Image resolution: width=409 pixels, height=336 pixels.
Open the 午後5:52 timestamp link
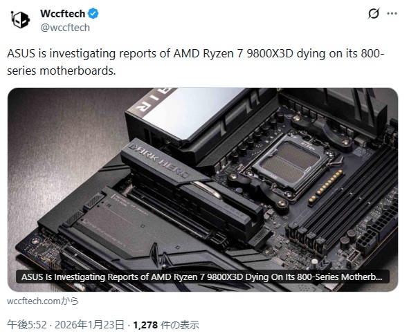tap(27, 325)
